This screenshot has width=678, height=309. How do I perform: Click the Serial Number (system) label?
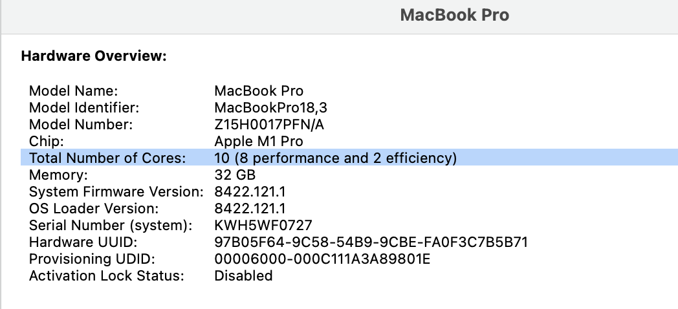point(110,225)
